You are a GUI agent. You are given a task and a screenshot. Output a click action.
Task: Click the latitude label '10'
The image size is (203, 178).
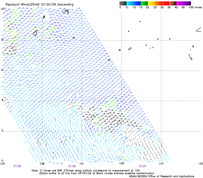[2, 9]
